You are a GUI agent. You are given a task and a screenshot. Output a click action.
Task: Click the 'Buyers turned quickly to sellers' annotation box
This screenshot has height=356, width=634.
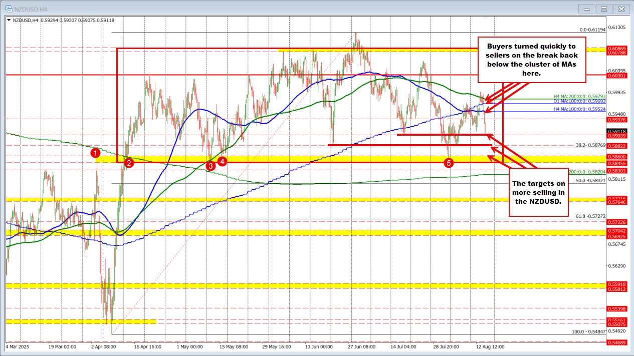point(531,60)
